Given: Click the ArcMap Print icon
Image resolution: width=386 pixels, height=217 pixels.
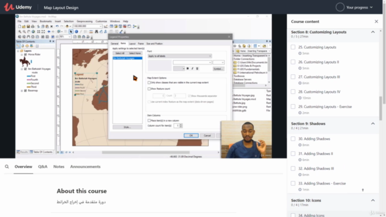Looking at the screenshot, I should click(x=33, y=27).
